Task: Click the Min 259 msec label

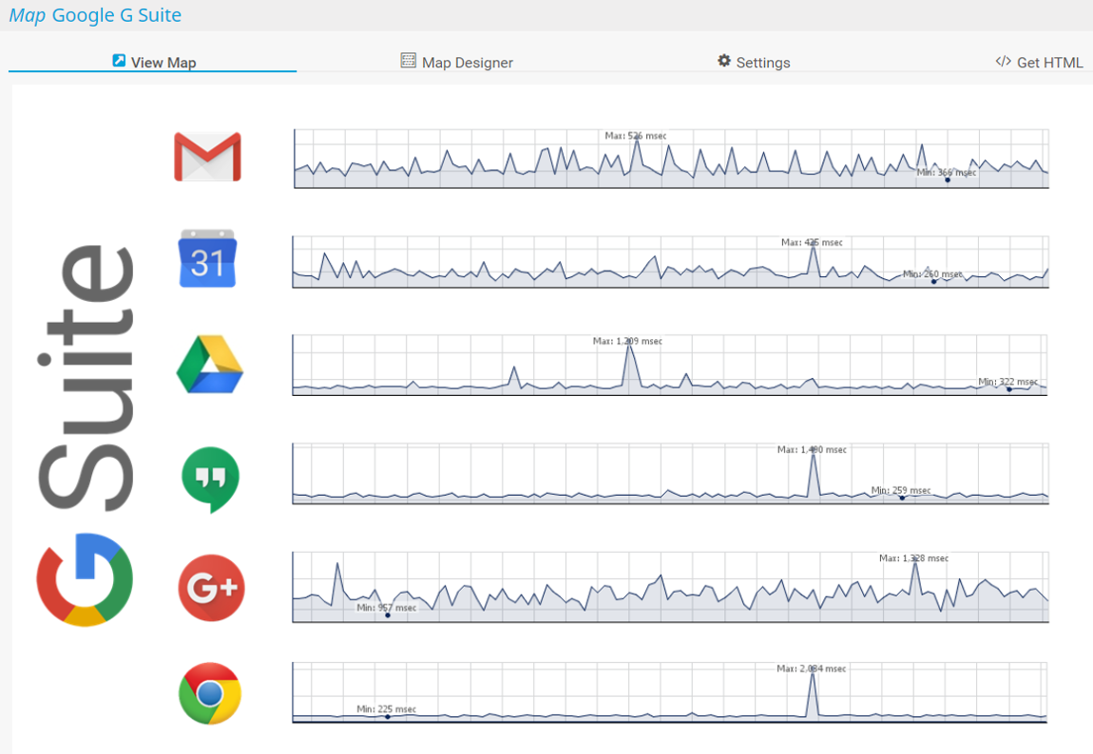Action: (901, 490)
